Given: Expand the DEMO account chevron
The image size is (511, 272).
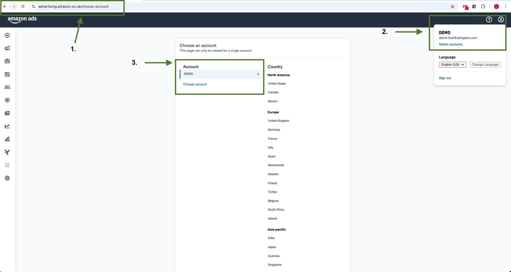Looking at the screenshot, I should pos(258,74).
